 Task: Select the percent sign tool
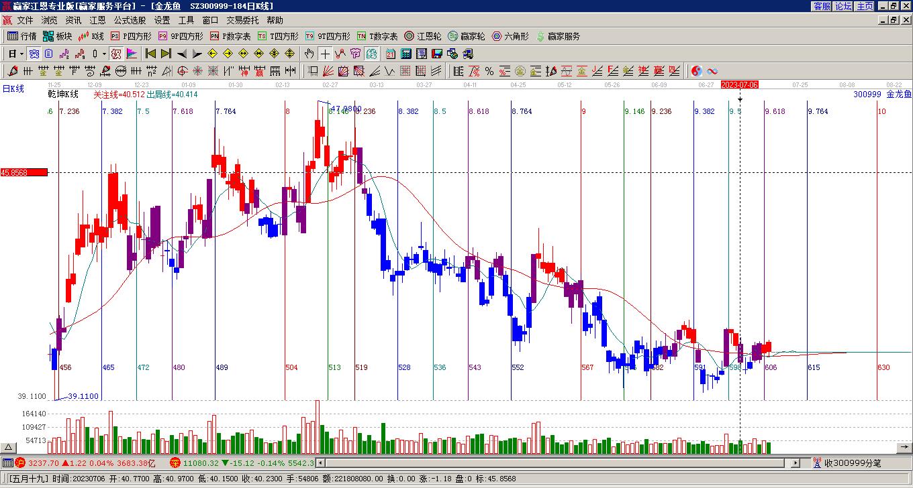tap(489, 71)
